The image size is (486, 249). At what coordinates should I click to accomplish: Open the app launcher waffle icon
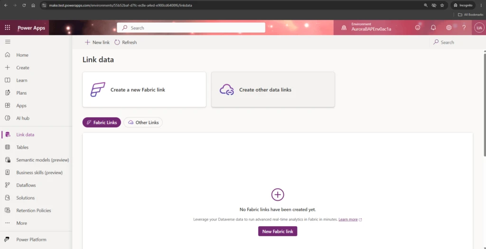8,28
